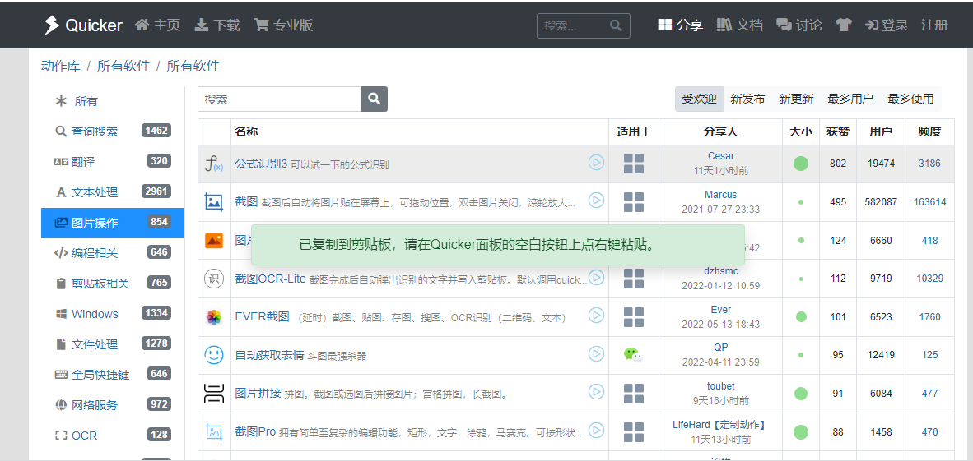Image resolution: width=973 pixels, height=461 pixels.
Task: Open the t-shirt icon in top navbar
Action: 843,25
